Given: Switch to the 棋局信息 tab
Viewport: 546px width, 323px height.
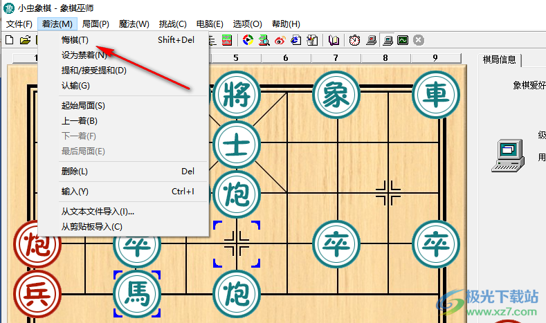Looking at the screenshot, I should tap(500, 60).
